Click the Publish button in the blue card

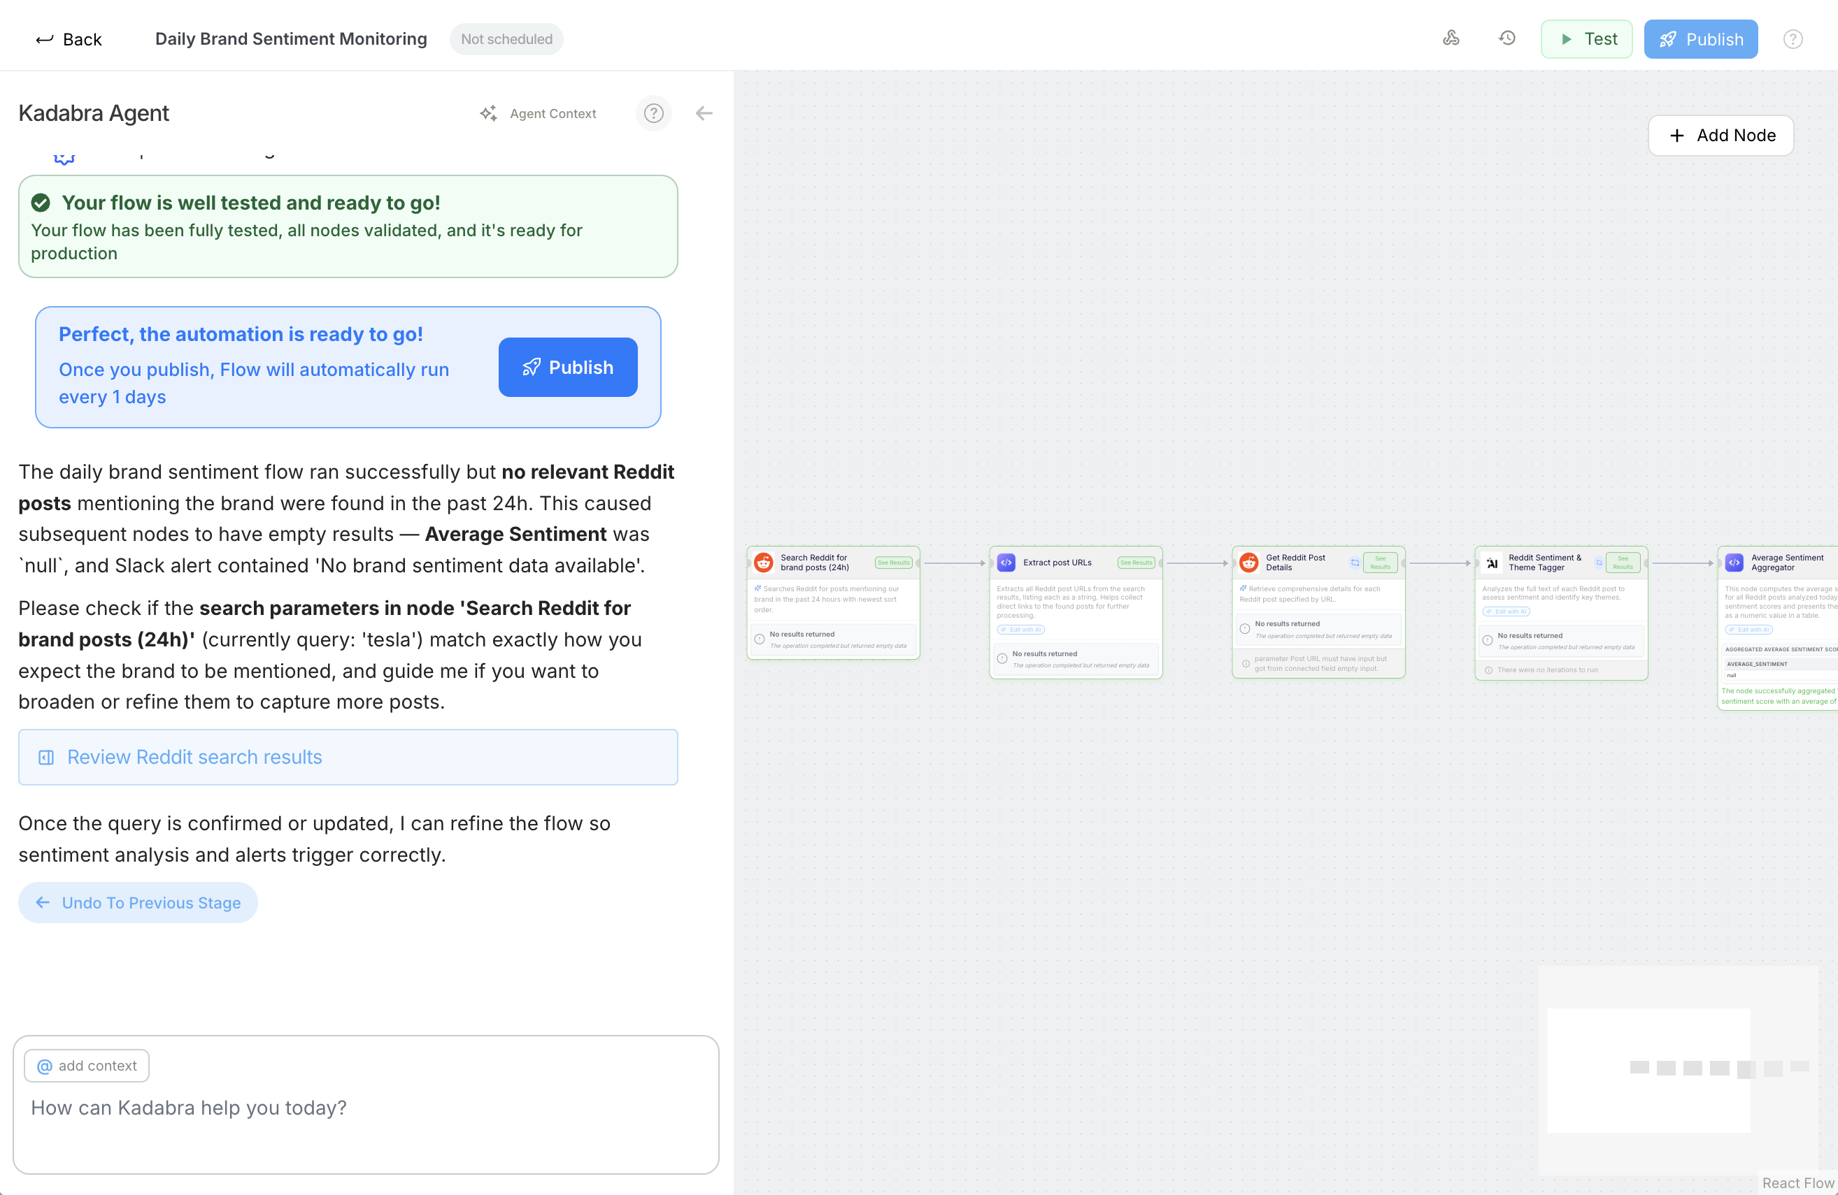click(x=568, y=367)
